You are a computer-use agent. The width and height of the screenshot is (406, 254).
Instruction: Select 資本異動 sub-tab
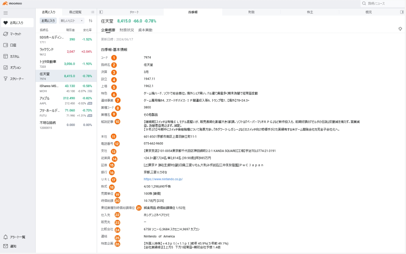[x=145, y=30]
